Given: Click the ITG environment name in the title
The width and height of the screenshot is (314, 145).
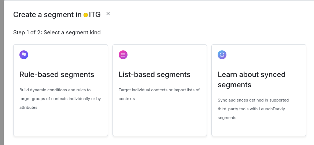Looking at the screenshot, I should click(95, 15).
